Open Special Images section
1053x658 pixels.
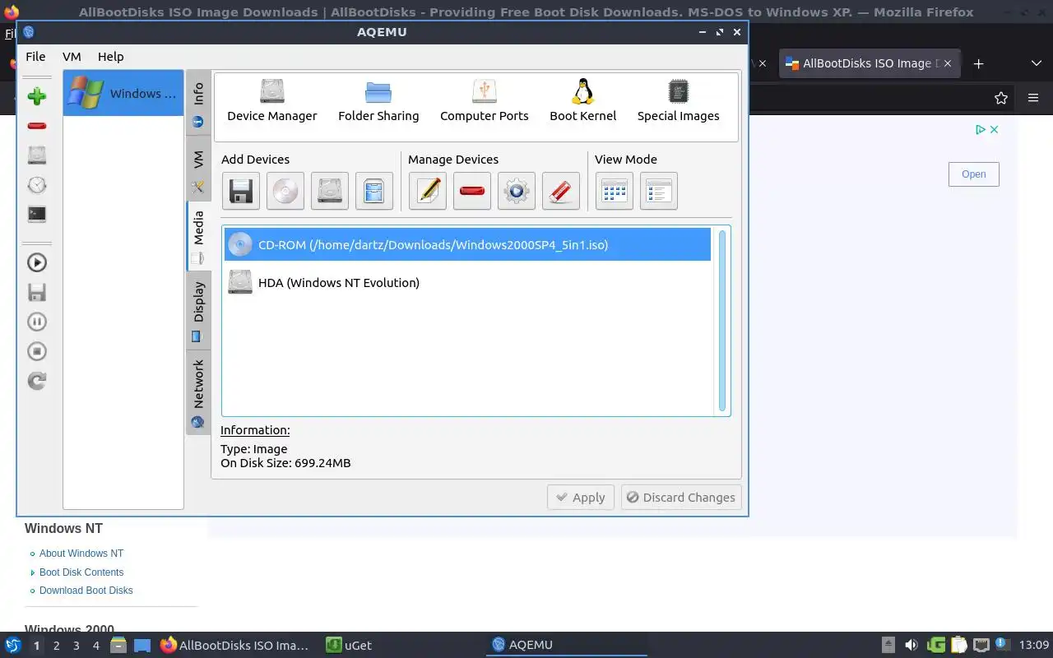(x=678, y=100)
